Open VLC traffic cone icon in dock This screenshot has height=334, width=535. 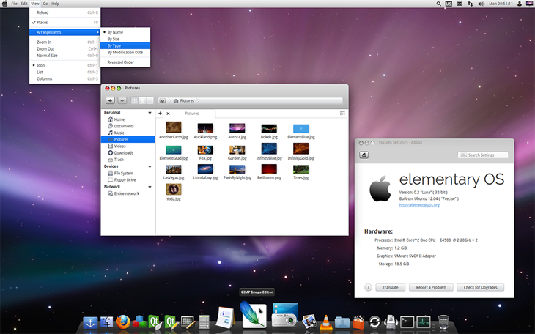326,322
